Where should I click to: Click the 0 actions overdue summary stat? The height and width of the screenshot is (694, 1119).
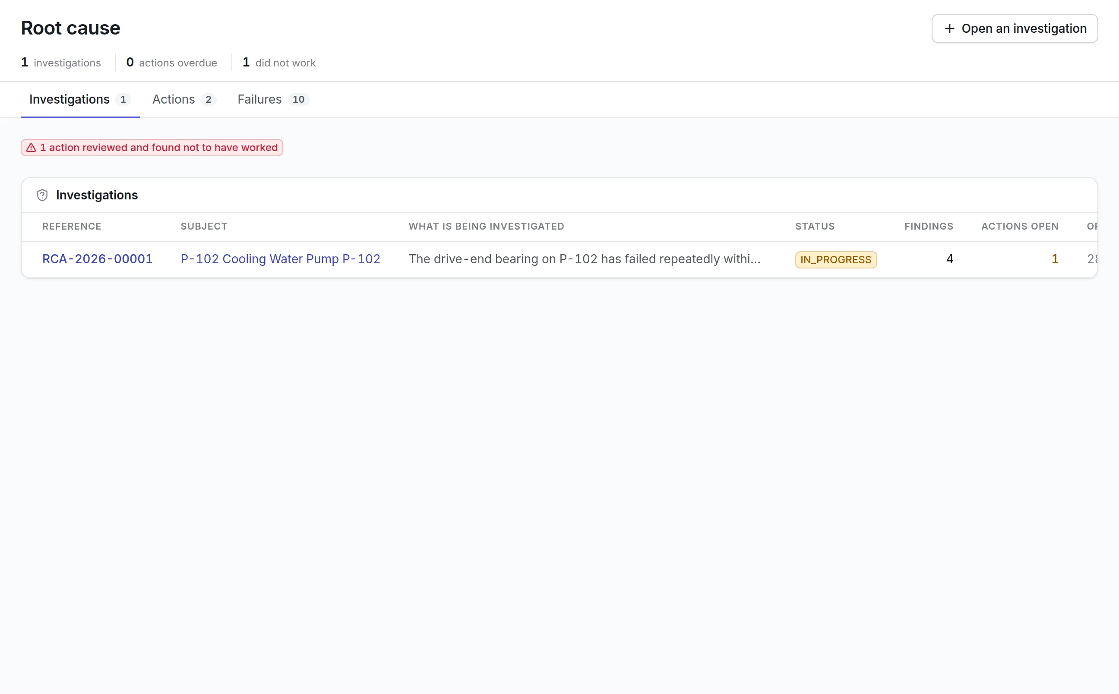point(172,63)
